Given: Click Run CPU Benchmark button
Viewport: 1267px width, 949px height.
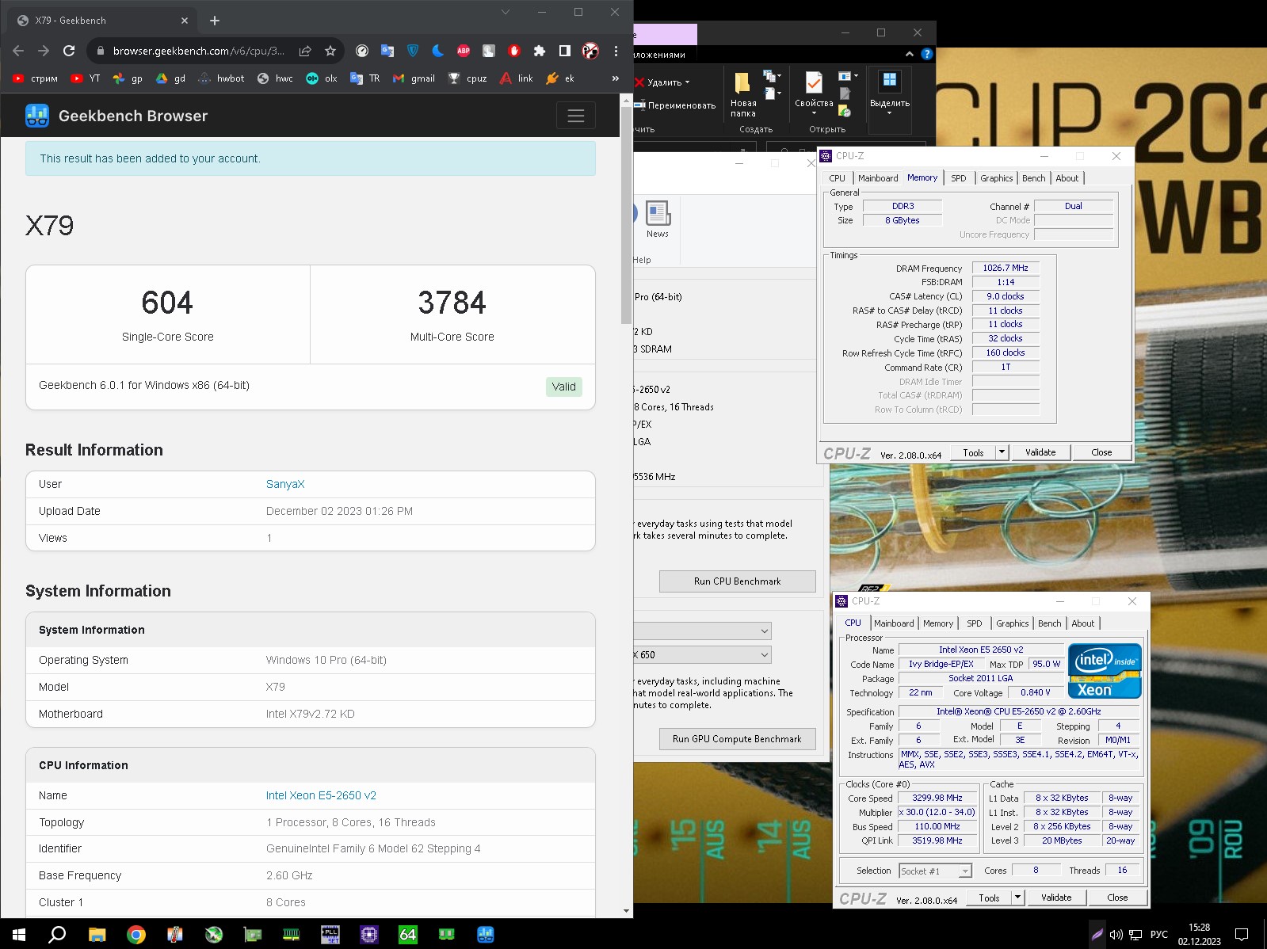Looking at the screenshot, I should pyautogui.click(x=737, y=581).
